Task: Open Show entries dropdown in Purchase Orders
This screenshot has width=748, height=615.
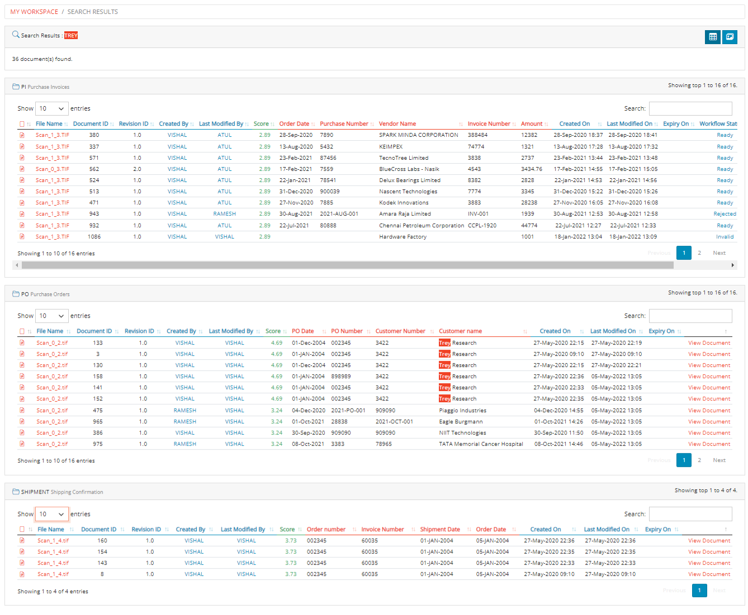Action: coord(51,316)
